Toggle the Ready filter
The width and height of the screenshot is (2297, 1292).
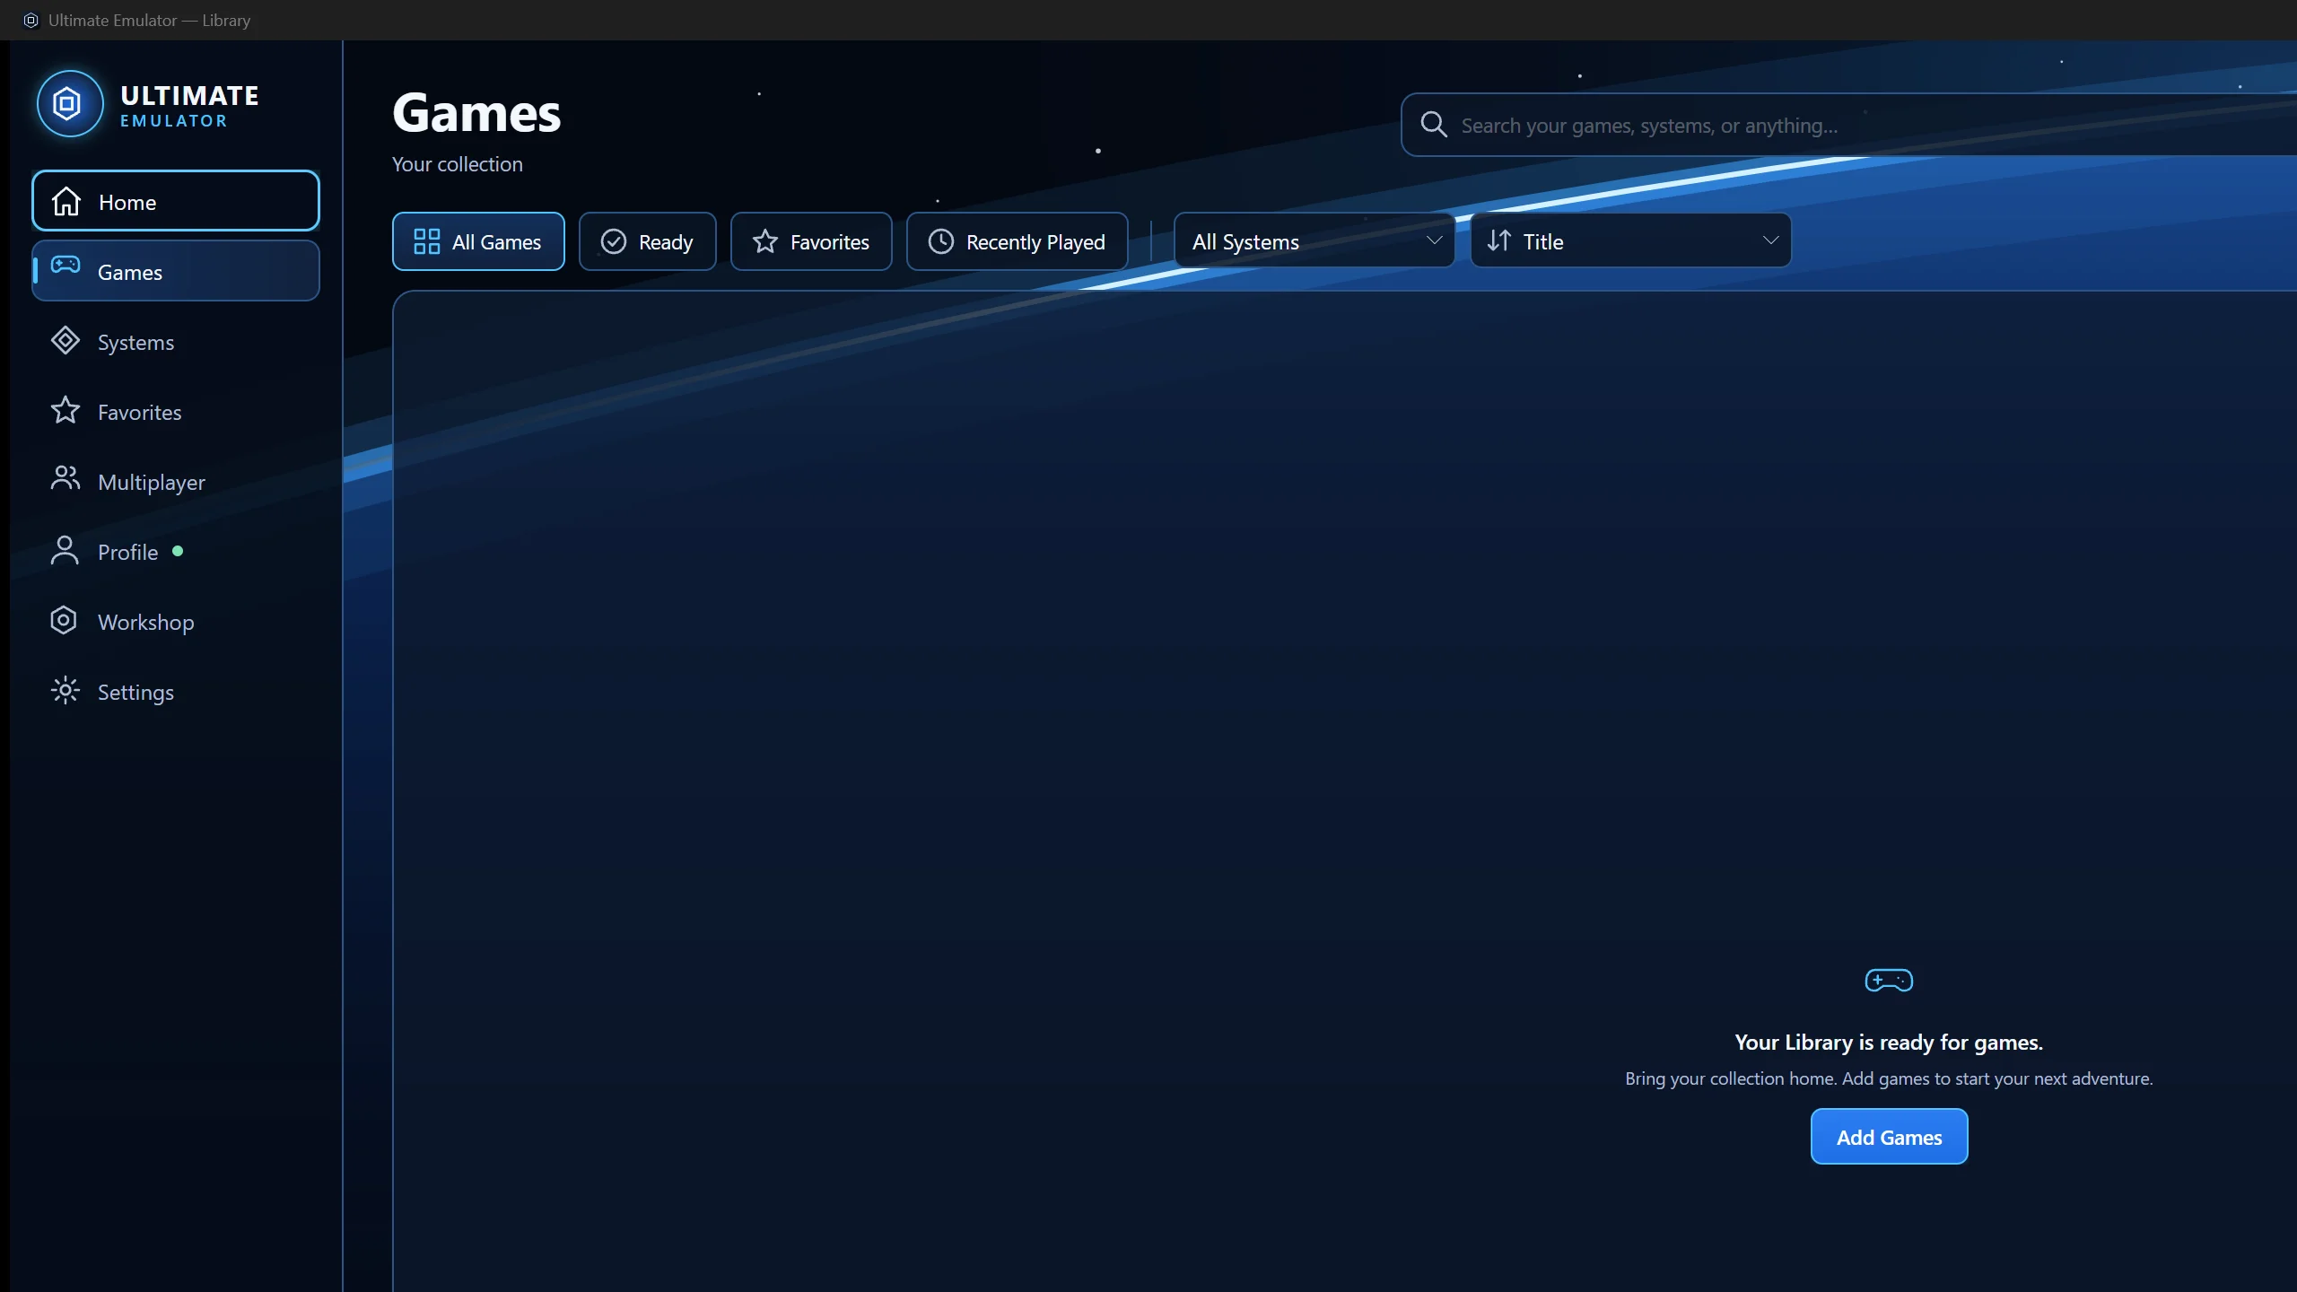pyautogui.click(x=647, y=241)
